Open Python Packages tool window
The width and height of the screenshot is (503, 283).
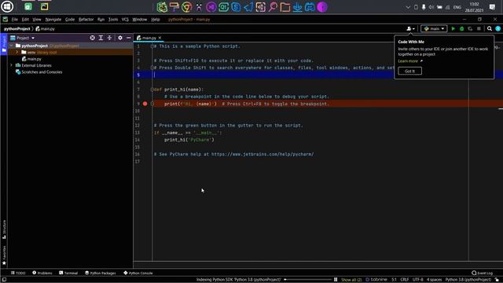pos(100,273)
